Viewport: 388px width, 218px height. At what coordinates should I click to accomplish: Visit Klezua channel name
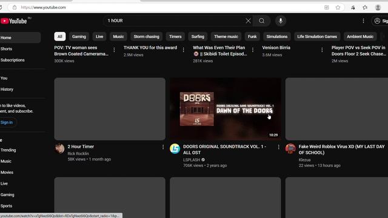304,160
